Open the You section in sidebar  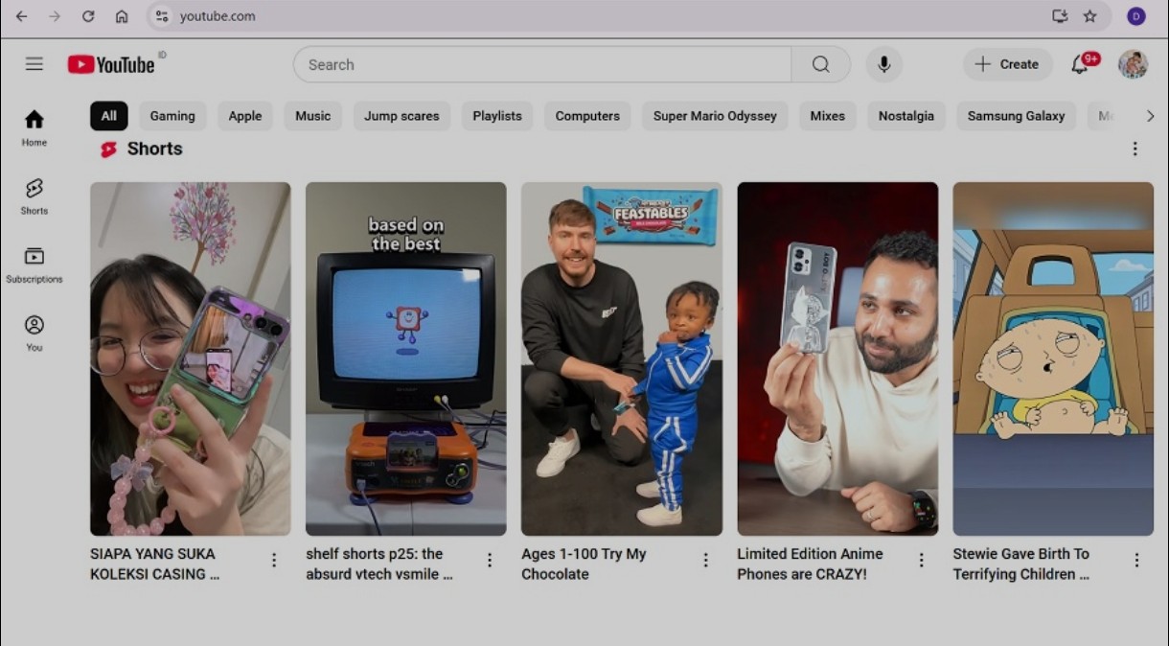tap(34, 332)
